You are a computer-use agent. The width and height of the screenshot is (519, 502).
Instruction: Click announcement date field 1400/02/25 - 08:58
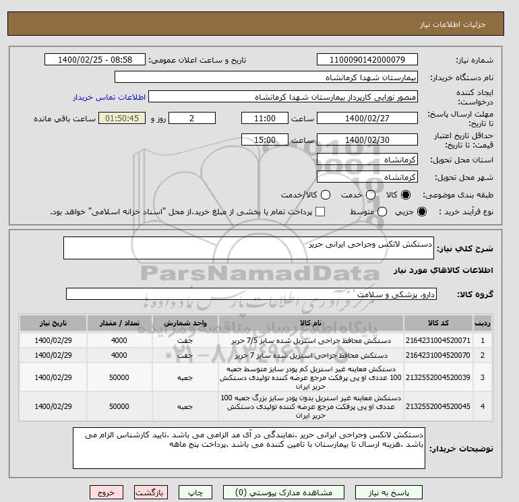point(95,59)
